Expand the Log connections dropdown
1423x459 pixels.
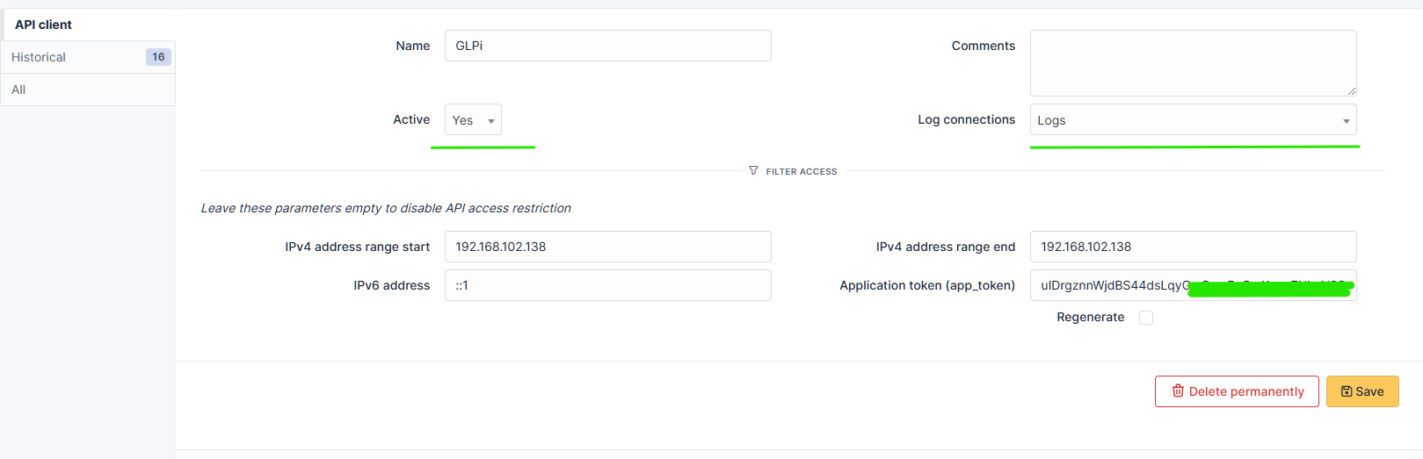point(1193,120)
